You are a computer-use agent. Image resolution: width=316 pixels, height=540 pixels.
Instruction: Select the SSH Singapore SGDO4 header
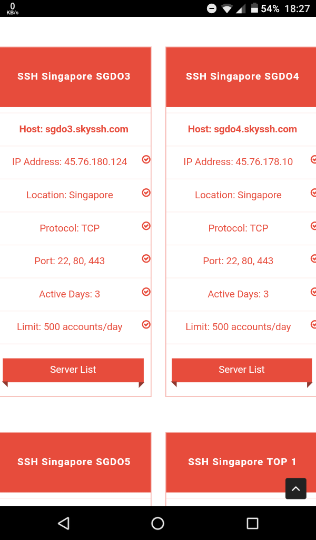tap(241, 77)
